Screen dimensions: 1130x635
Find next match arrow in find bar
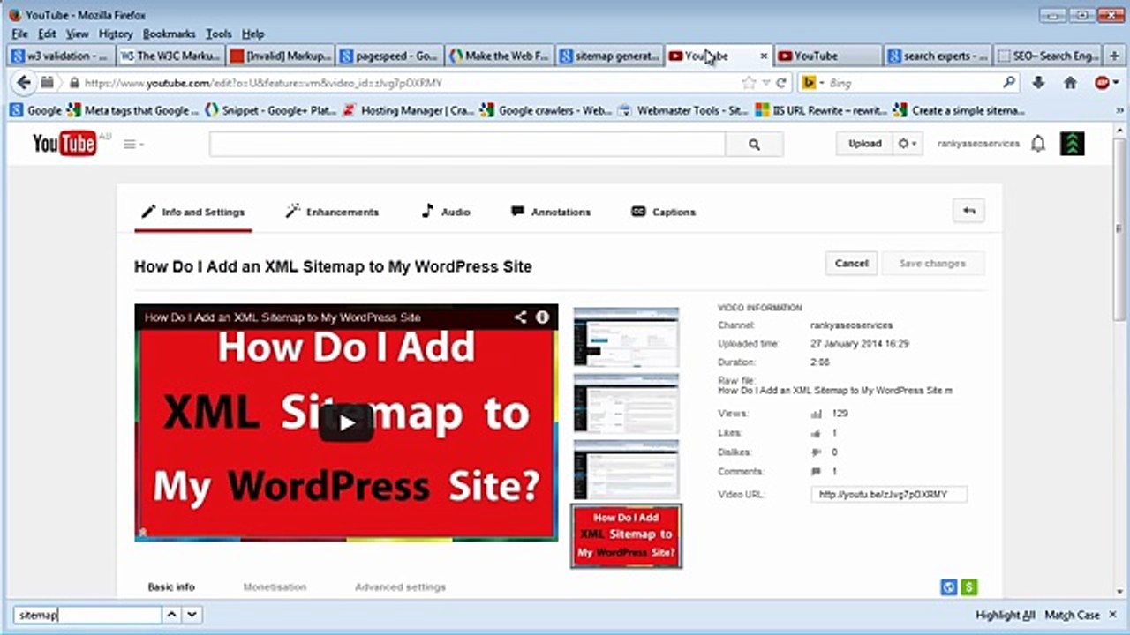[x=192, y=615]
